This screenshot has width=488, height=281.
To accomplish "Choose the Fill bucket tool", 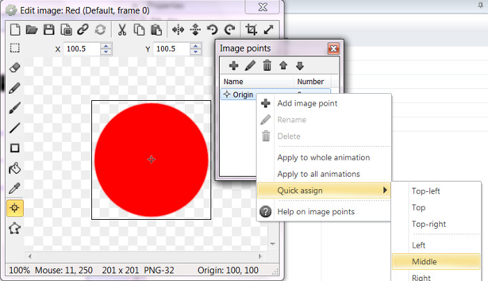I will pos(15,168).
